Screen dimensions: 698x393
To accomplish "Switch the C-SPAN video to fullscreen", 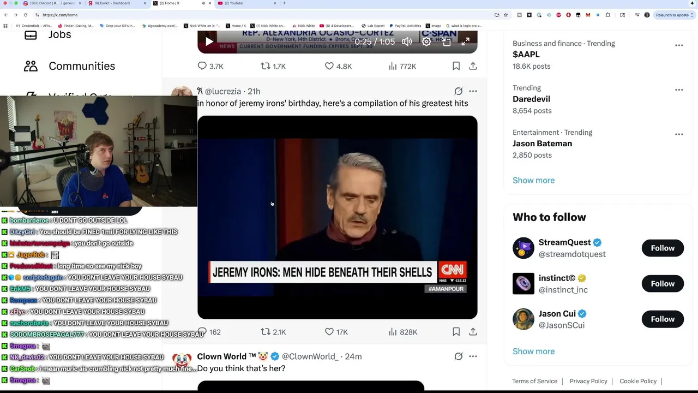I will tap(466, 42).
